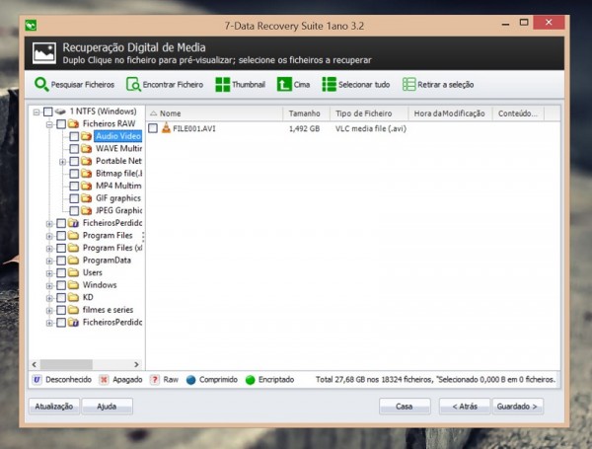Click the Encriptado green sphere icon
592x449 pixels.
point(250,380)
